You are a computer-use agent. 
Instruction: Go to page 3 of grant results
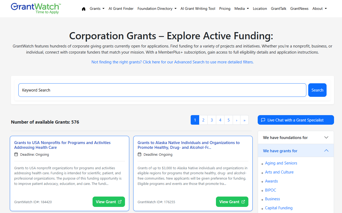click(212, 120)
